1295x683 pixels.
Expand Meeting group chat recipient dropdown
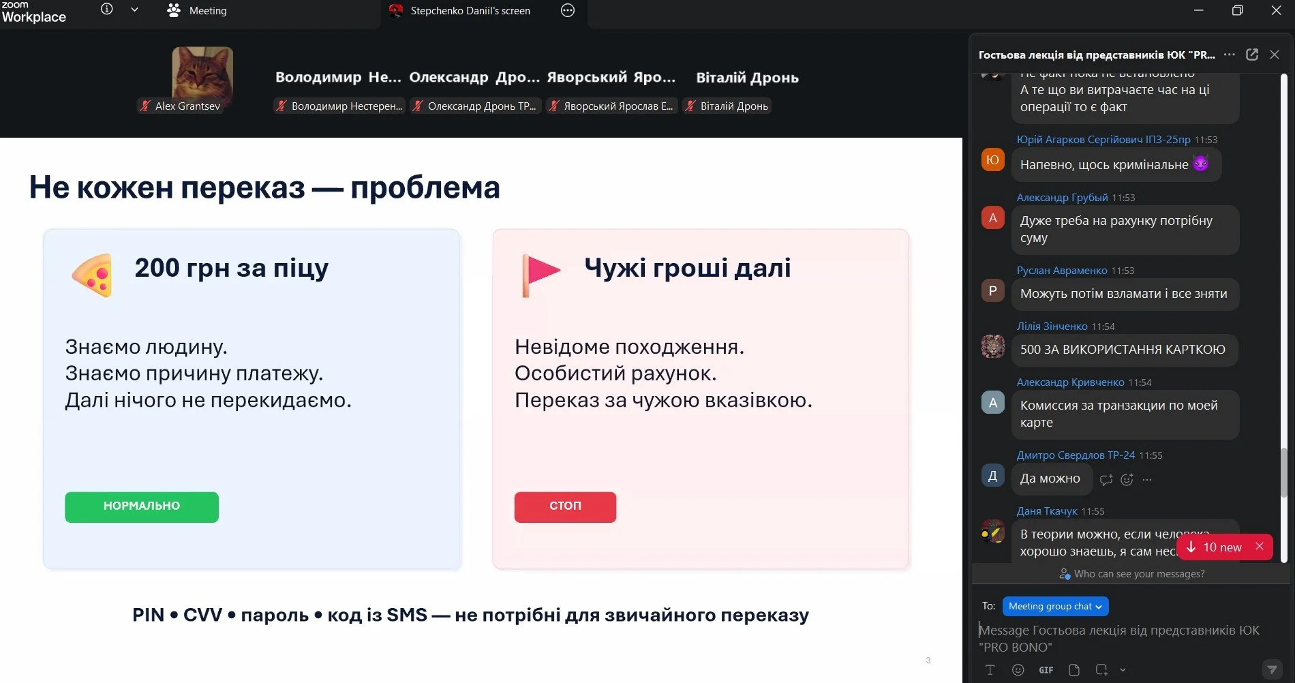(1055, 606)
